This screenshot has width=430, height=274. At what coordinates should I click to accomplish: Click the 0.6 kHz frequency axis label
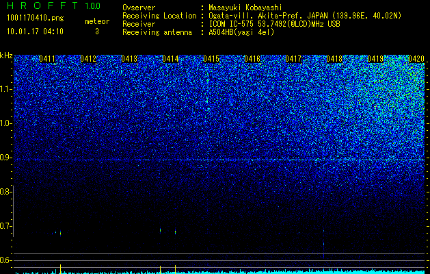6,260
